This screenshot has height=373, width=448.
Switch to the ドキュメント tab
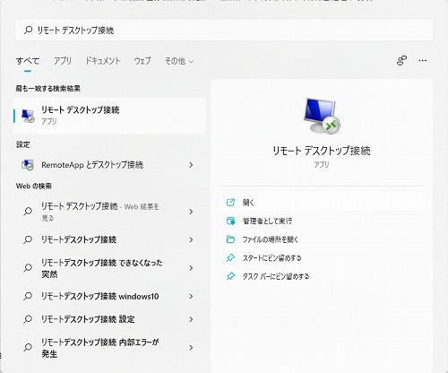coord(103,61)
